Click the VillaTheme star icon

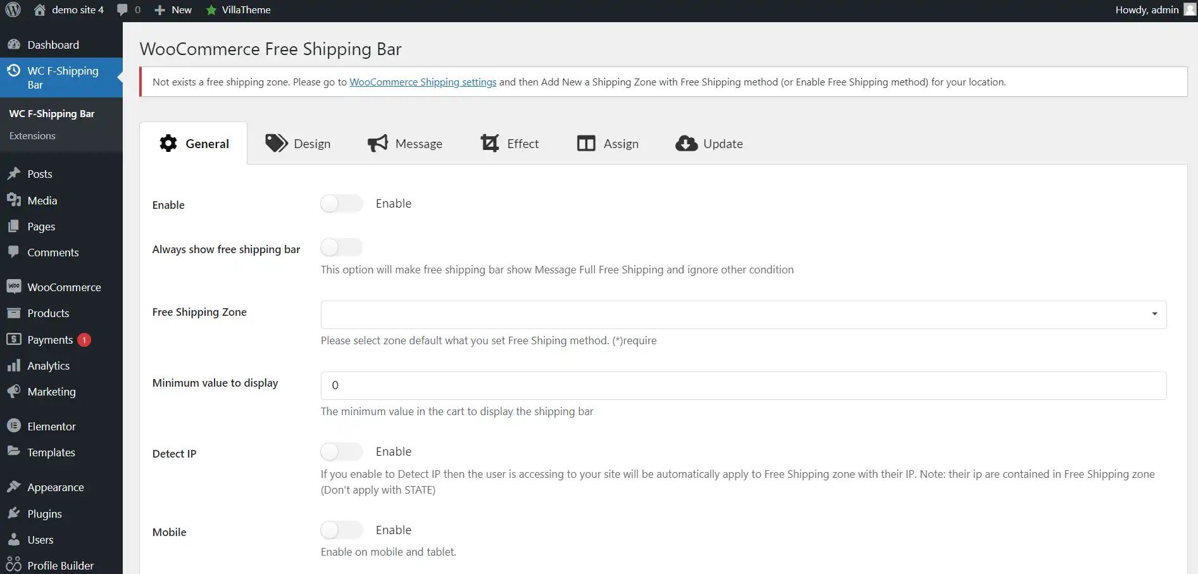(211, 10)
